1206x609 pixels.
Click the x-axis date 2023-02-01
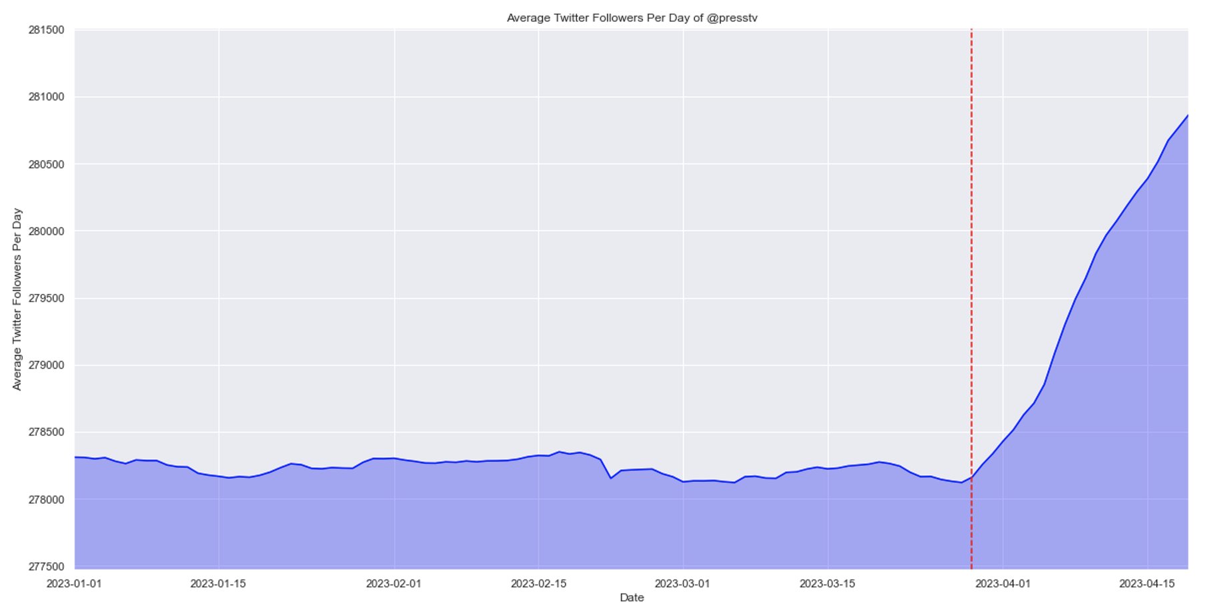tap(394, 584)
